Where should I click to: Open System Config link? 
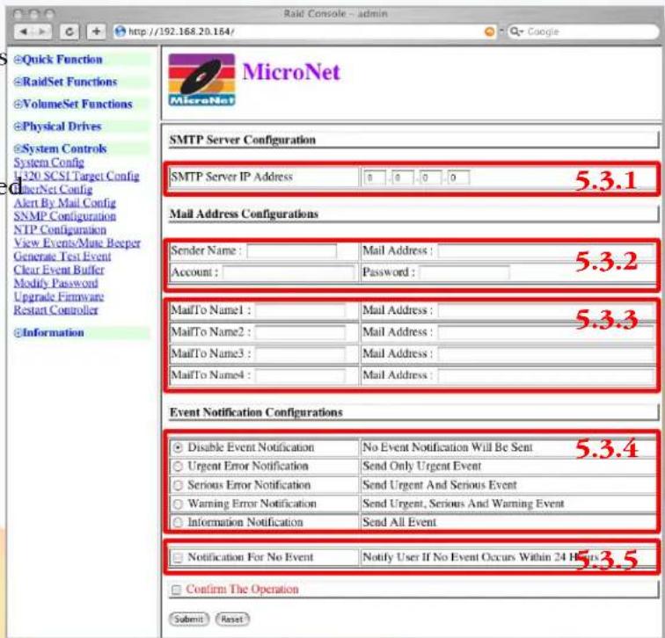point(48,163)
